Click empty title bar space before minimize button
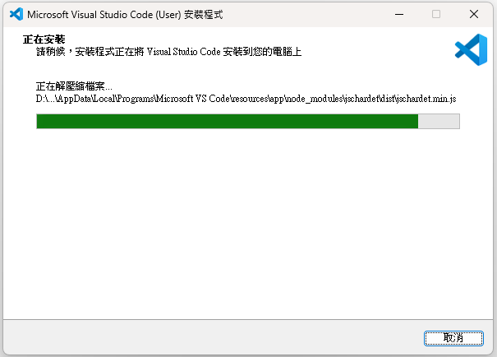Image resolution: width=497 pixels, height=357 pixels. tap(304, 14)
